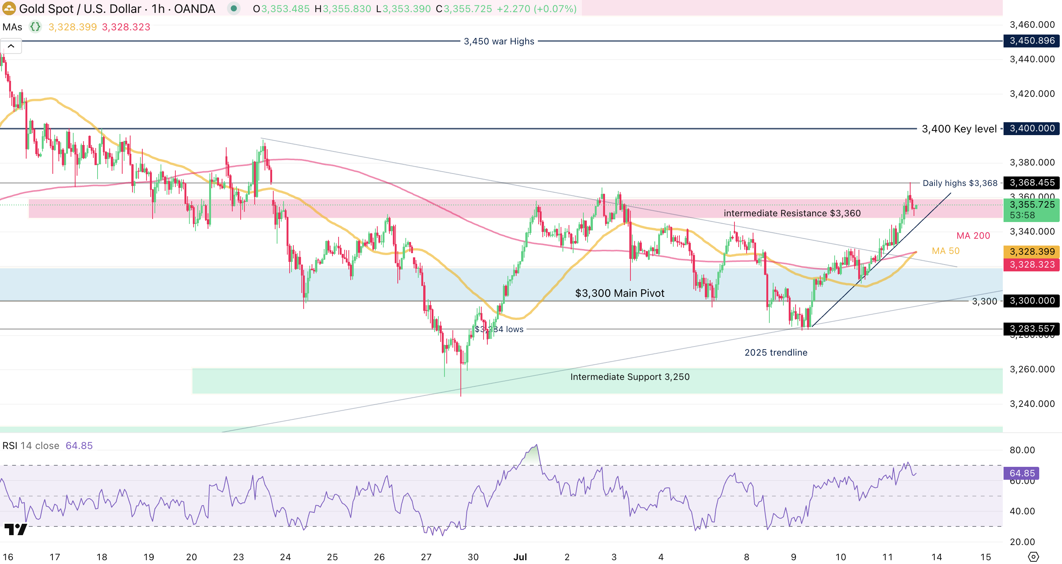The width and height of the screenshot is (1062, 564).
Task: Click the 3,368.455 price axis label
Action: click(x=1032, y=182)
